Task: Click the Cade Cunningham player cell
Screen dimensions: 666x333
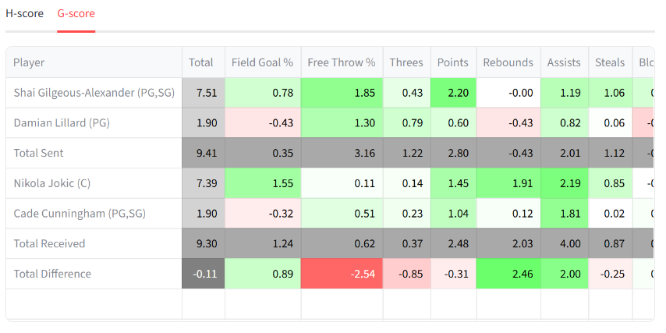Action: pos(80,214)
